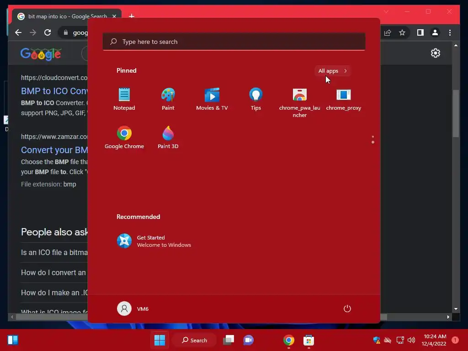Open Chrome three-dot menu
This screenshot has width=468, height=351.
450,32
